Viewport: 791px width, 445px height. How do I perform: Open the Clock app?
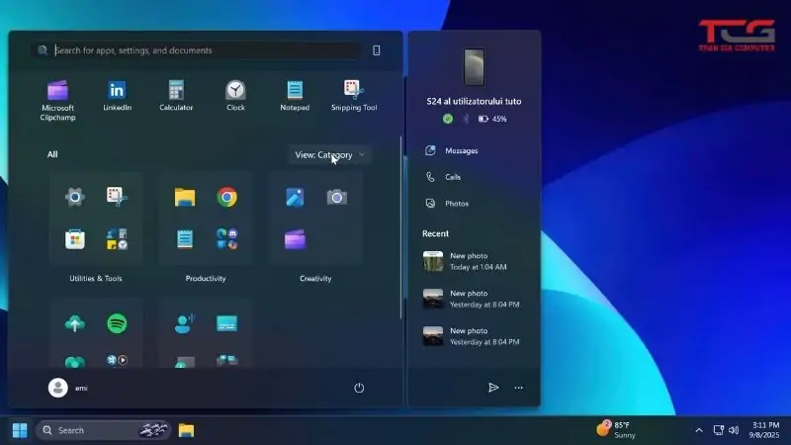[235, 95]
